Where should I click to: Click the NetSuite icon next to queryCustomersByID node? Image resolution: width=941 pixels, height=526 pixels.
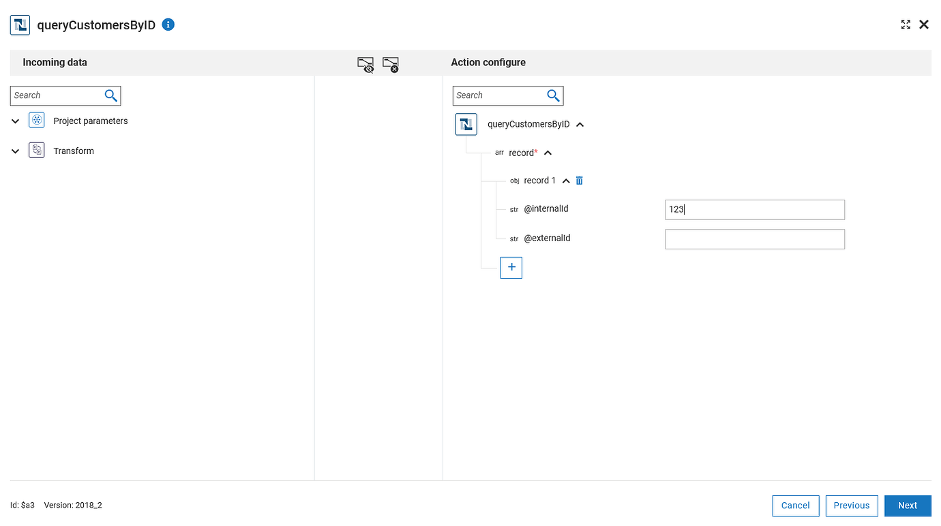coord(466,124)
